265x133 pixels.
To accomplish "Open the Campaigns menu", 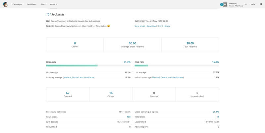I will pyautogui.click(x=17, y=4).
